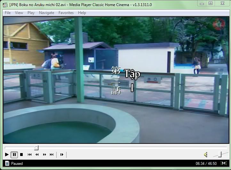Skip to the previous file
This screenshot has width=231, height=170.
29,155
